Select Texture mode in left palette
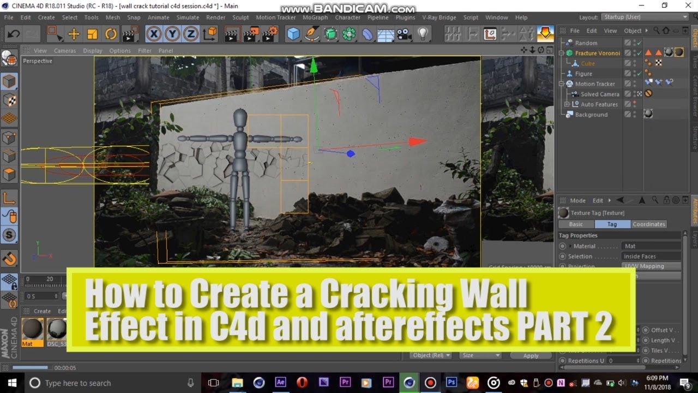Image resolution: width=698 pixels, height=393 pixels. pos(9,100)
